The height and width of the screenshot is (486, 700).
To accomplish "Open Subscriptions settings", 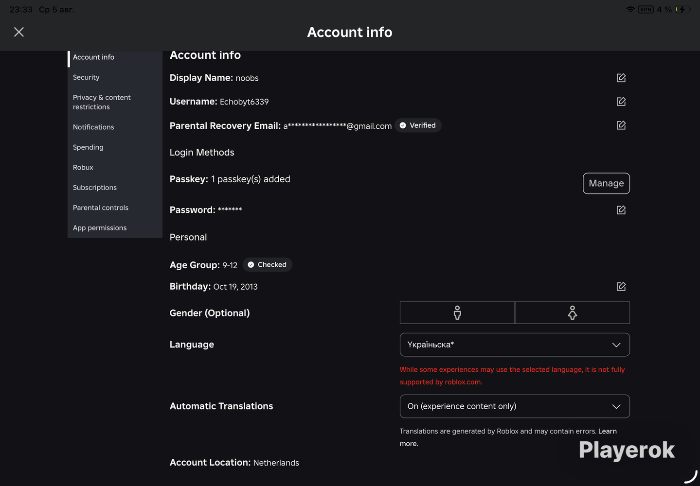I will tap(95, 188).
